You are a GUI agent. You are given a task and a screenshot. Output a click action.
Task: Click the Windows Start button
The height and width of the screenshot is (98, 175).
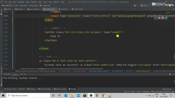(3, 96)
